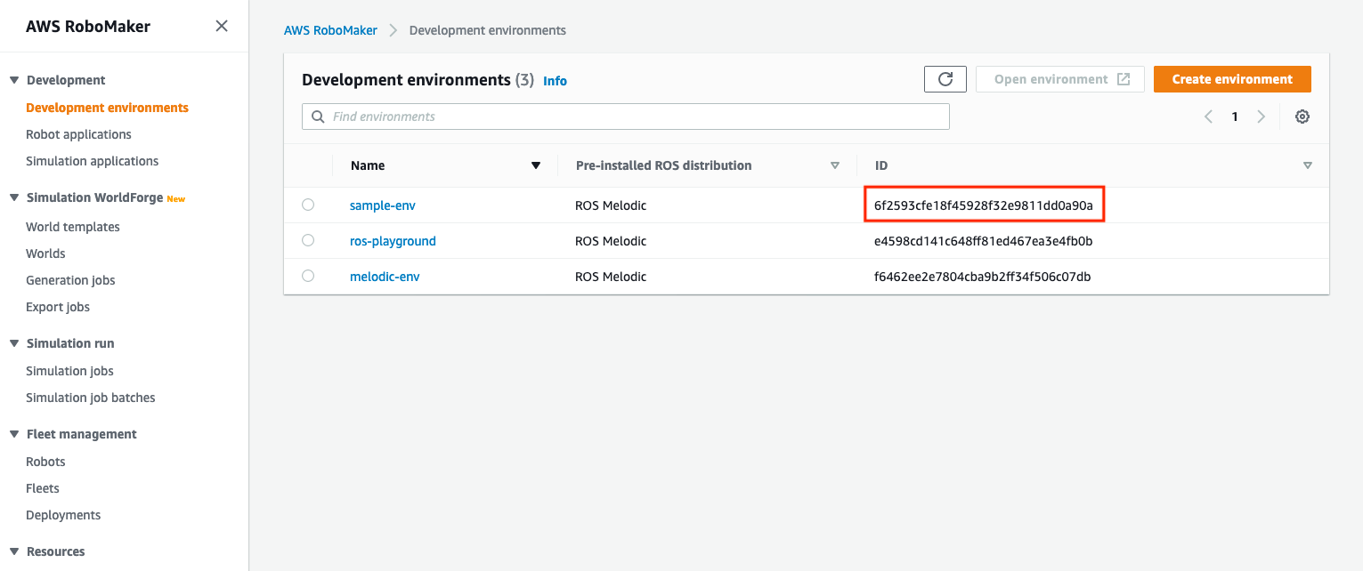The width and height of the screenshot is (1363, 571).
Task: Click ID f6462ee2e7804cba9b2ff34f506c07db
Action: click(x=982, y=277)
